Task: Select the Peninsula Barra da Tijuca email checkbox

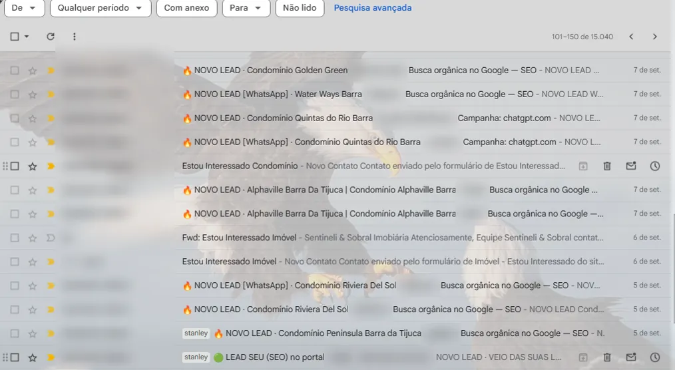Action: [x=15, y=333]
